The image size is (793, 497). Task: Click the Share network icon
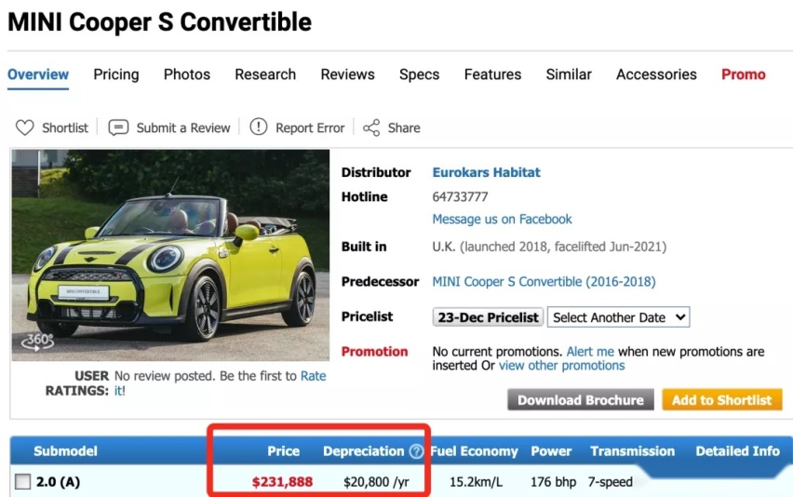pyautogui.click(x=371, y=128)
